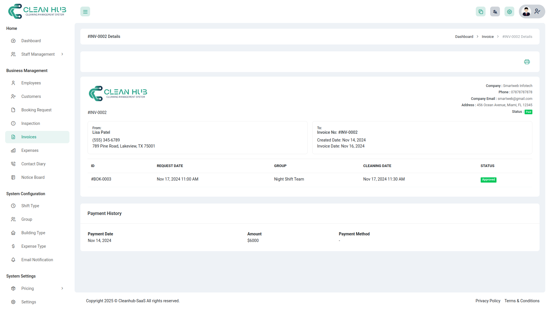Go to Dashboard in sidebar
The width and height of the screenshot is (551, 310).
pyautogui.click(x=31, y=41)
